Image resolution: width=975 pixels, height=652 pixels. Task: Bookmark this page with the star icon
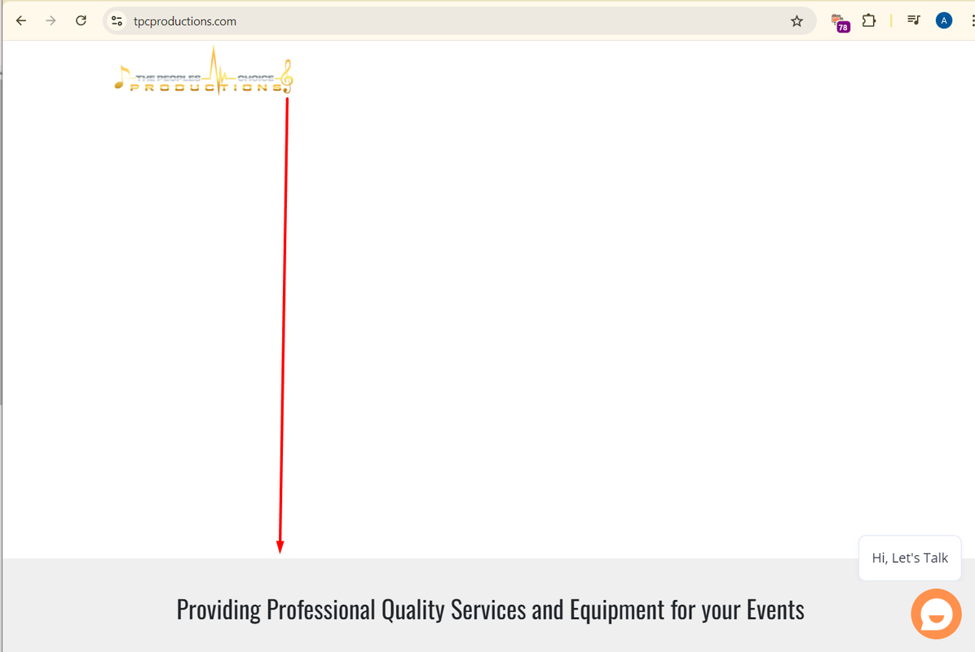[796, 21]
